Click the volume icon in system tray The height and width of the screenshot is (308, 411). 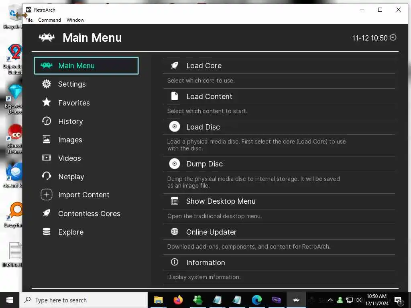(x=358, y=300)
